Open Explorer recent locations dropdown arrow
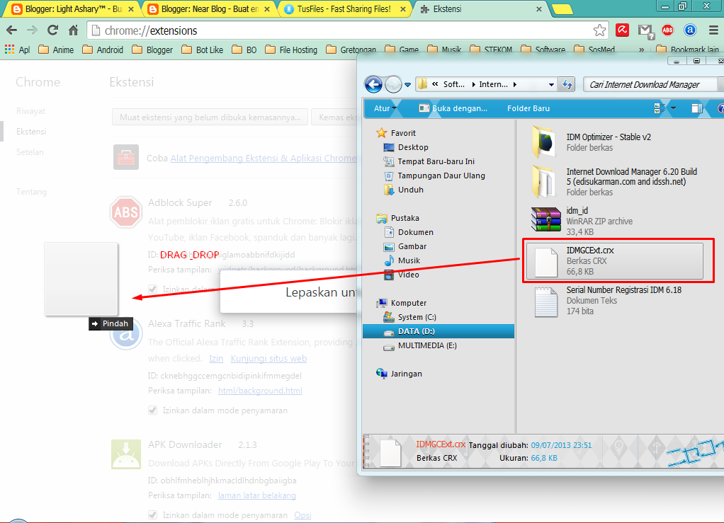The width and height of the screenshot is (724, 523). click(x=408, y=85)
